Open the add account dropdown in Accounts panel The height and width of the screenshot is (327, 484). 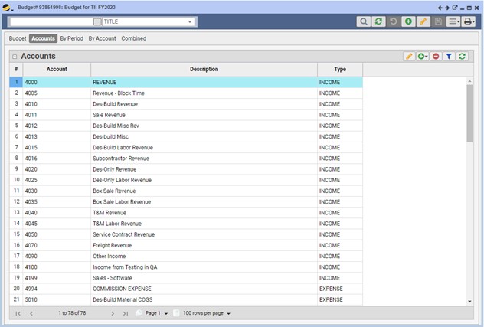[x=423, y=57]
